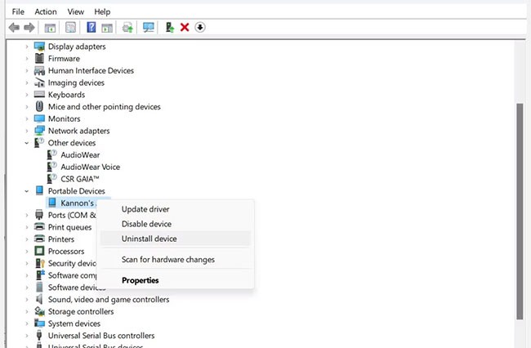Screen dimensions: 531x348
Task: Click the Show/Hide Console Tree toolbar icon
Action: point(50,28)
